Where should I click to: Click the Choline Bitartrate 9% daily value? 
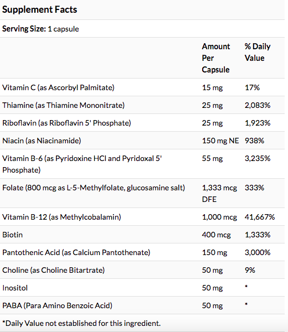coord(250,270)
